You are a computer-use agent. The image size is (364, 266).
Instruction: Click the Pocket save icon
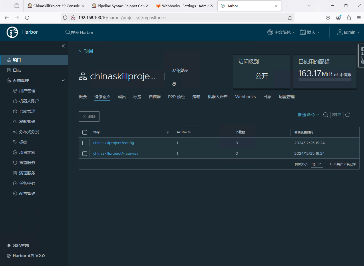click(328, 18)
